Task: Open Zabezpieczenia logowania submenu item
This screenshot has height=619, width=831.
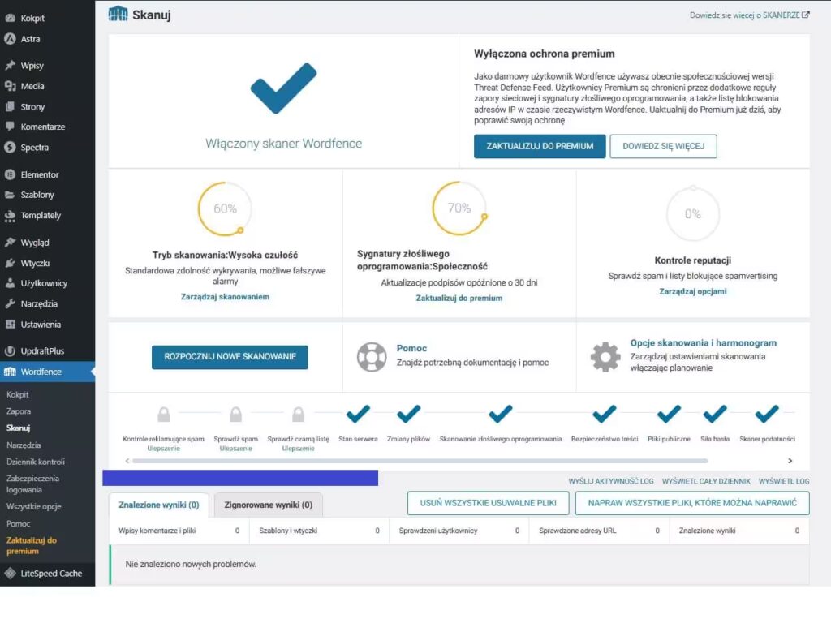Action: [x=32, y=484]
